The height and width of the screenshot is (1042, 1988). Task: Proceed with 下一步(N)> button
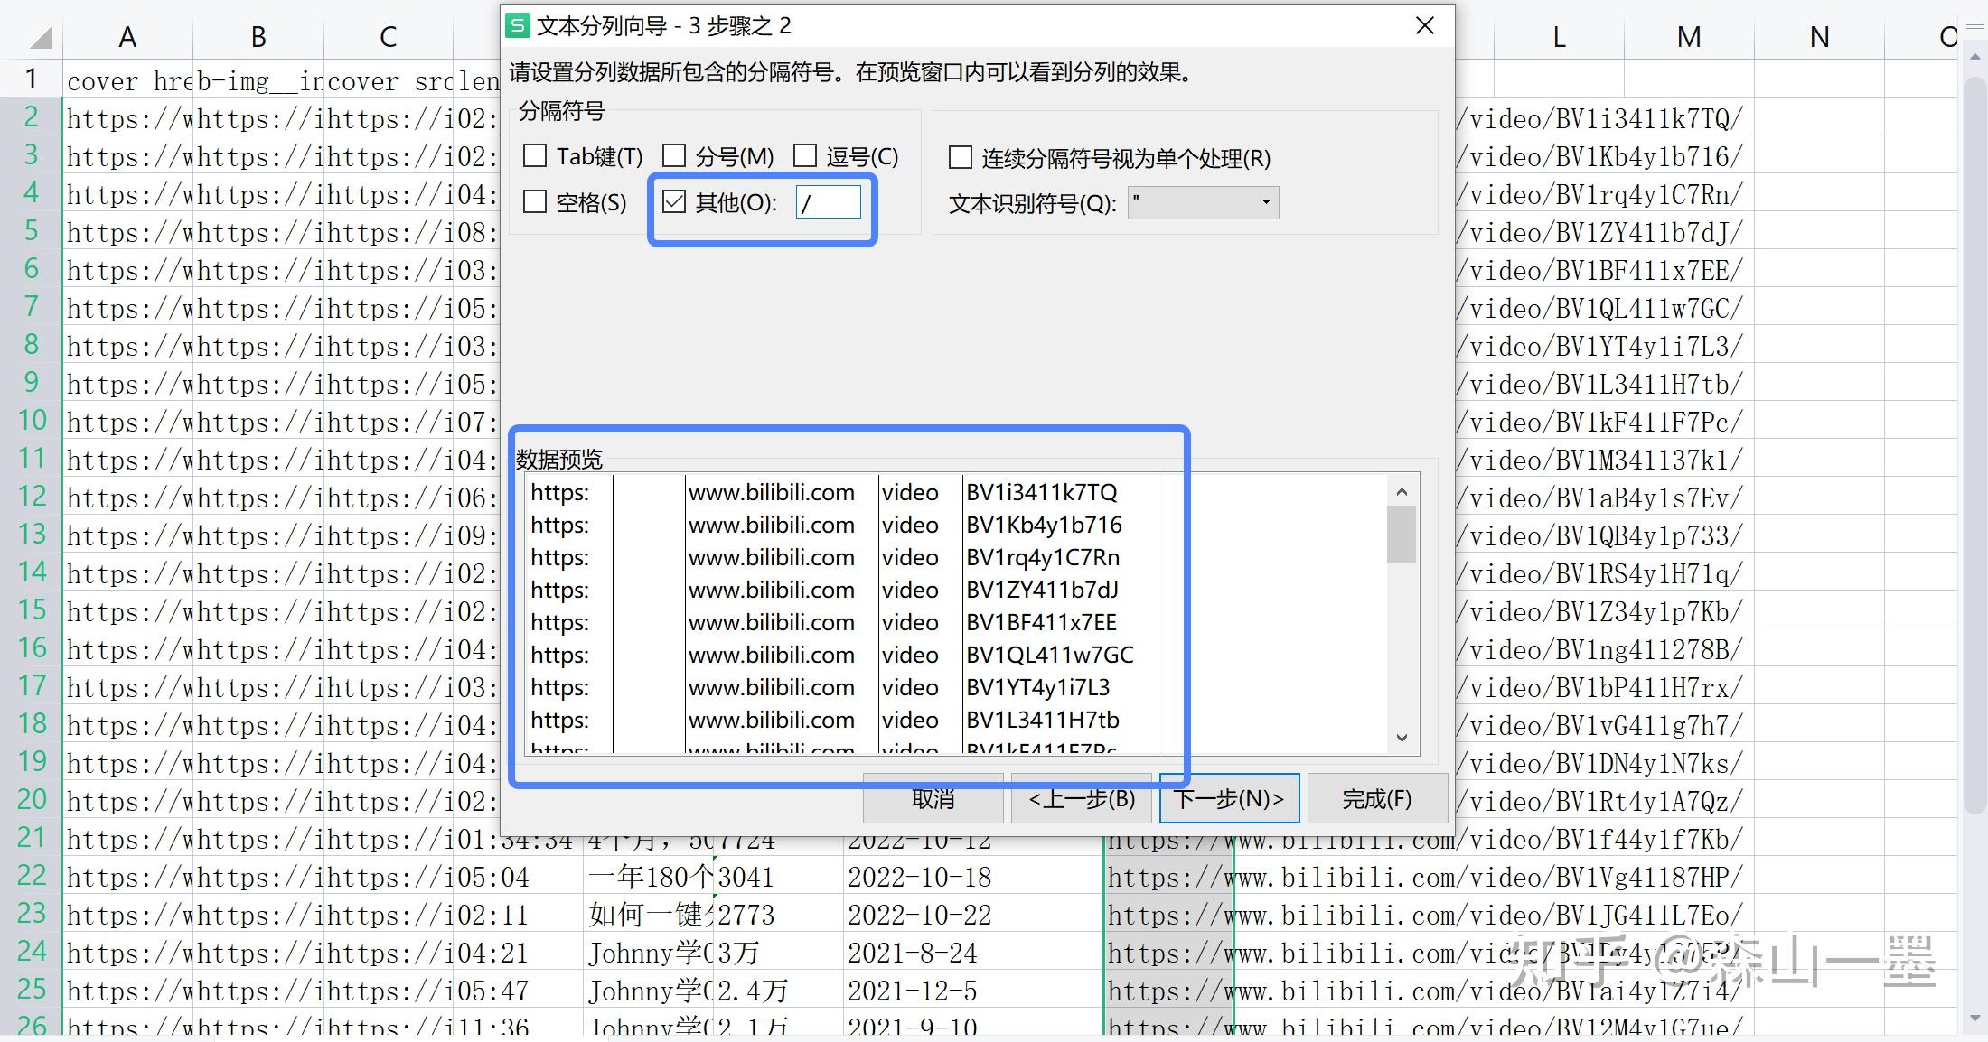coord(1229,798)
